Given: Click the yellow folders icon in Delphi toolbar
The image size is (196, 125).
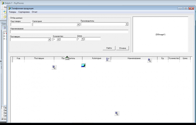Looking at the screenshot, I should click(x=5, y=17).
